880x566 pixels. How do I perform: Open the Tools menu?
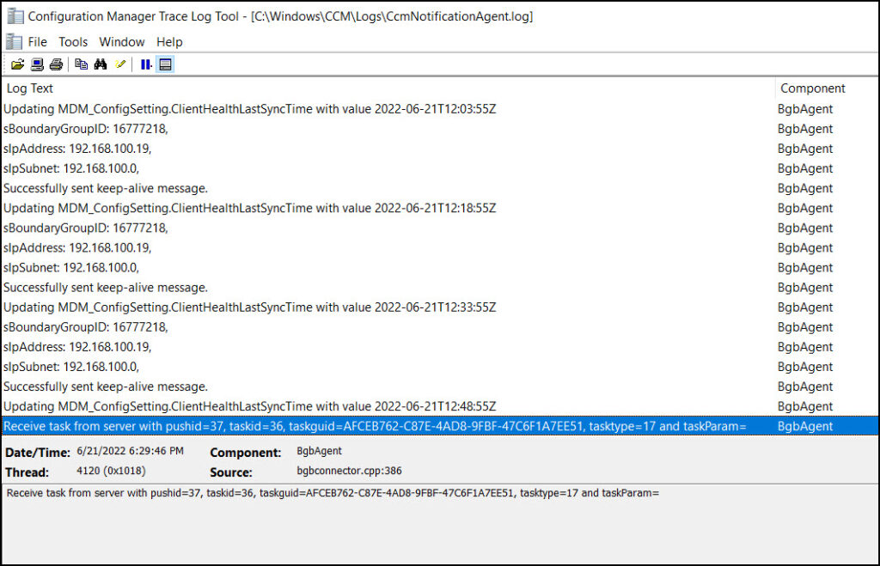coord(73,42)
